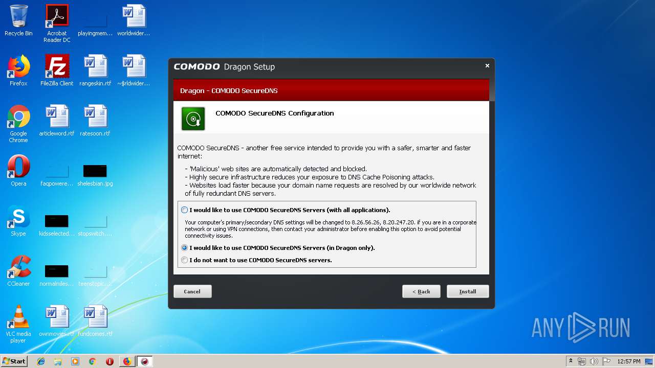655x368 pixels.
Task: Open Internet Explorer from the taskbar
Action: pos(41,361)
